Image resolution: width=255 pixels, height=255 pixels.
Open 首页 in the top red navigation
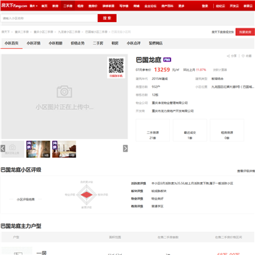click(44, 6)
